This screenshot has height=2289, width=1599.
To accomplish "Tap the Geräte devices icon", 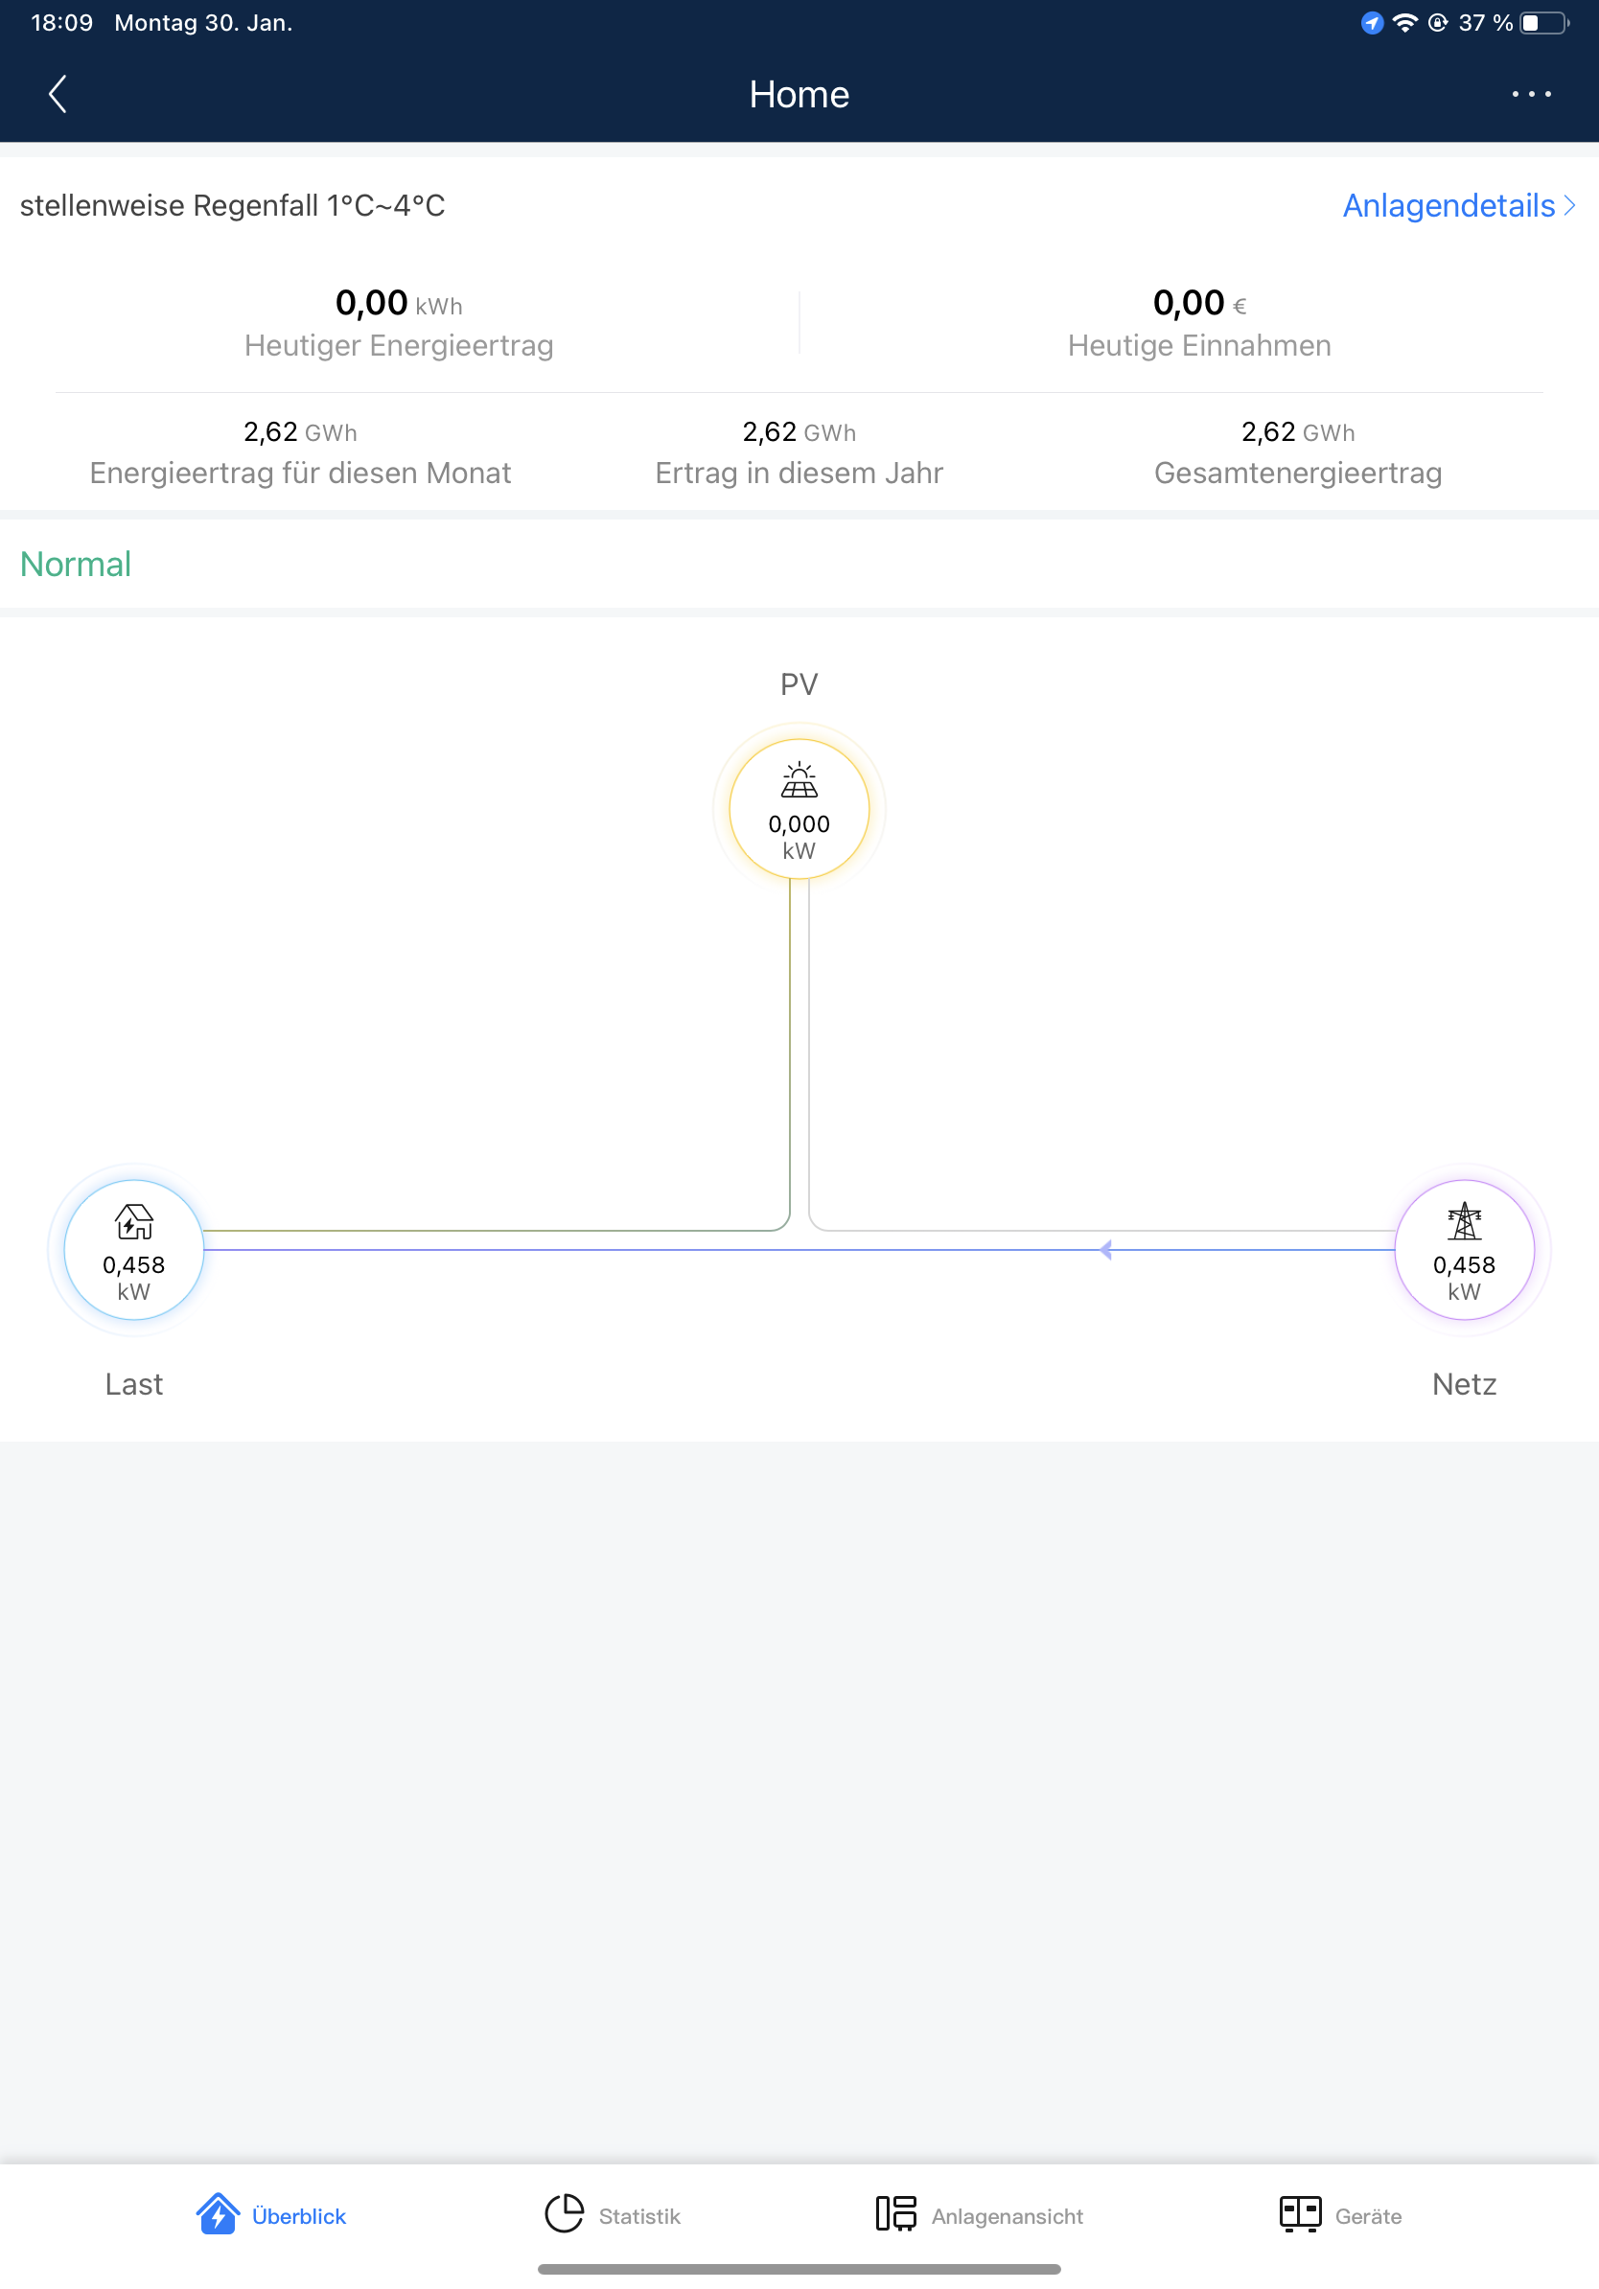I will (1300, 2214).
